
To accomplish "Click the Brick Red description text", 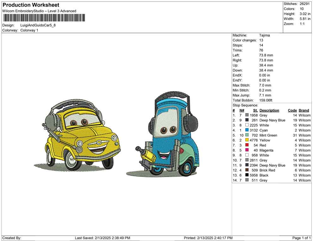I will tap(267, 170).
